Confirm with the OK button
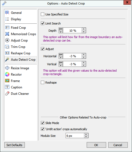This screenshot has height=152, width=132. point(96,145)
